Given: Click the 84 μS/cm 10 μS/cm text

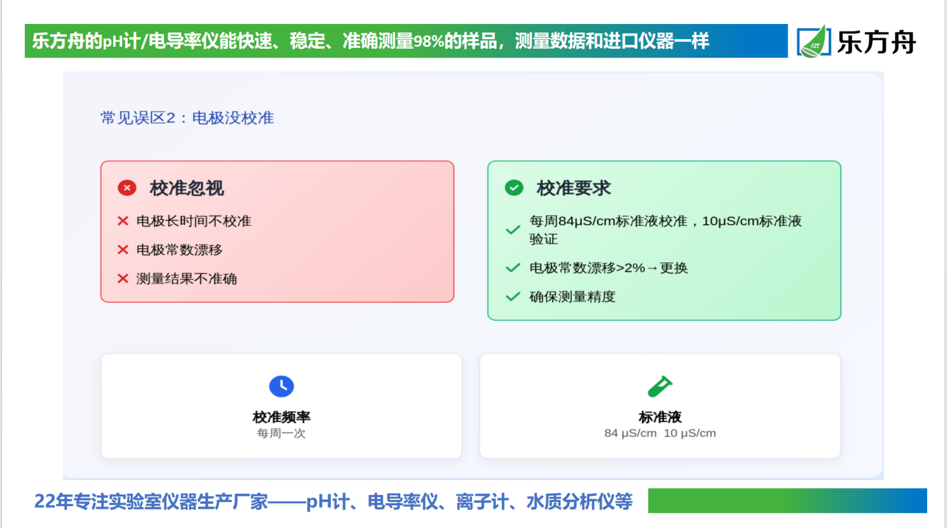Looking at the screenshot, I should point(660,433).
